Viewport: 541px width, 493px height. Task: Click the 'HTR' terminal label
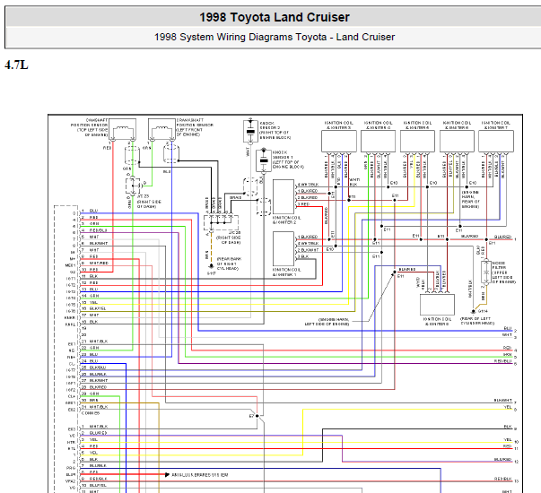tap(71, 442)
